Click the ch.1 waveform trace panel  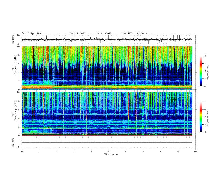tap(109, 39)
